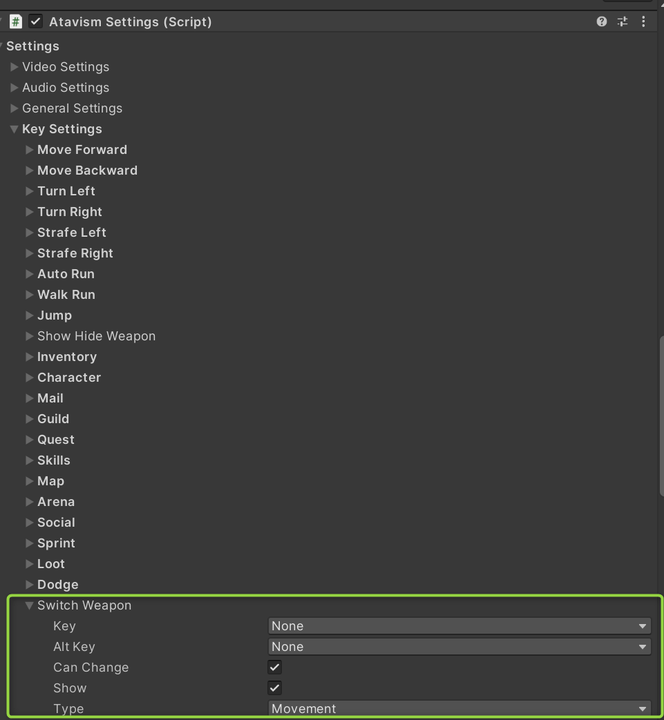Screen dimensions: 664x720
Task: Click the inspector vertical scrollbar
Action: 661,414
